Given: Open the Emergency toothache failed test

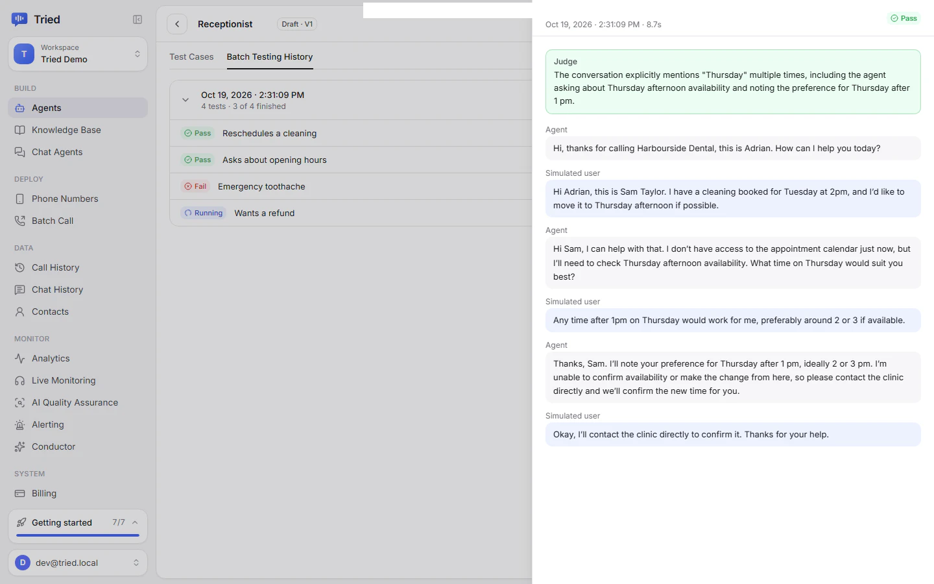Looking at the screenshot, I should point(351,186).
